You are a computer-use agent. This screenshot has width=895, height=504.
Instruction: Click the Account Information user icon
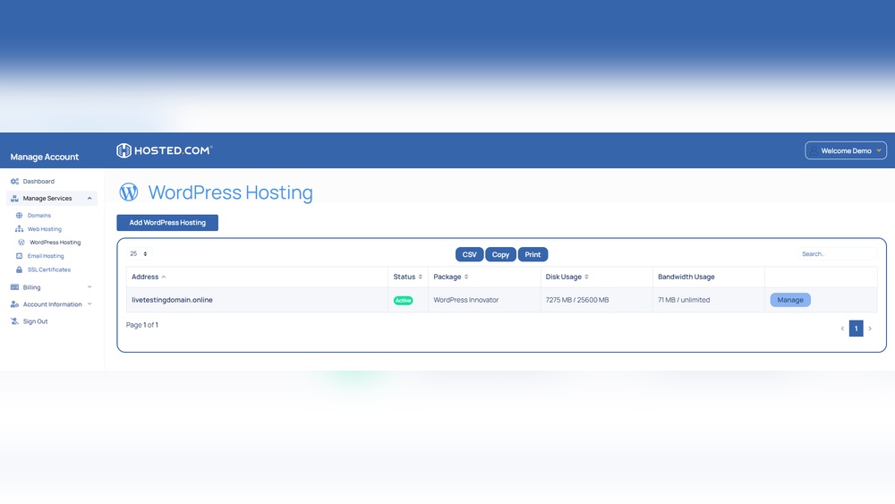coord(15,304)
